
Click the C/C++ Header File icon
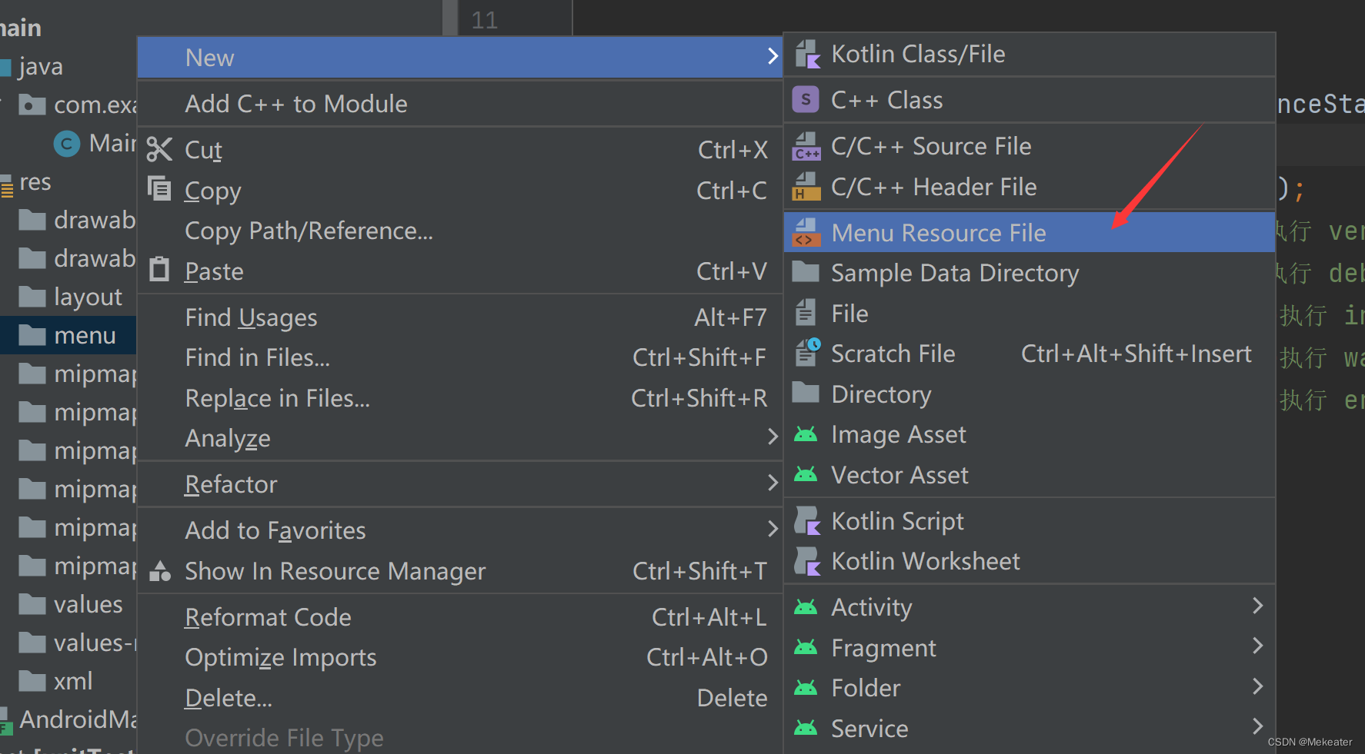806,187
